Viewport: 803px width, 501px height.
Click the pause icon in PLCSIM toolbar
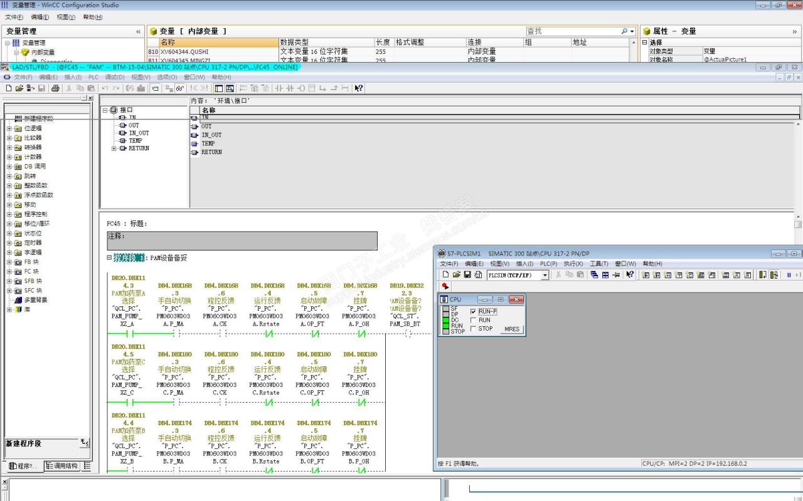point(789,275)
